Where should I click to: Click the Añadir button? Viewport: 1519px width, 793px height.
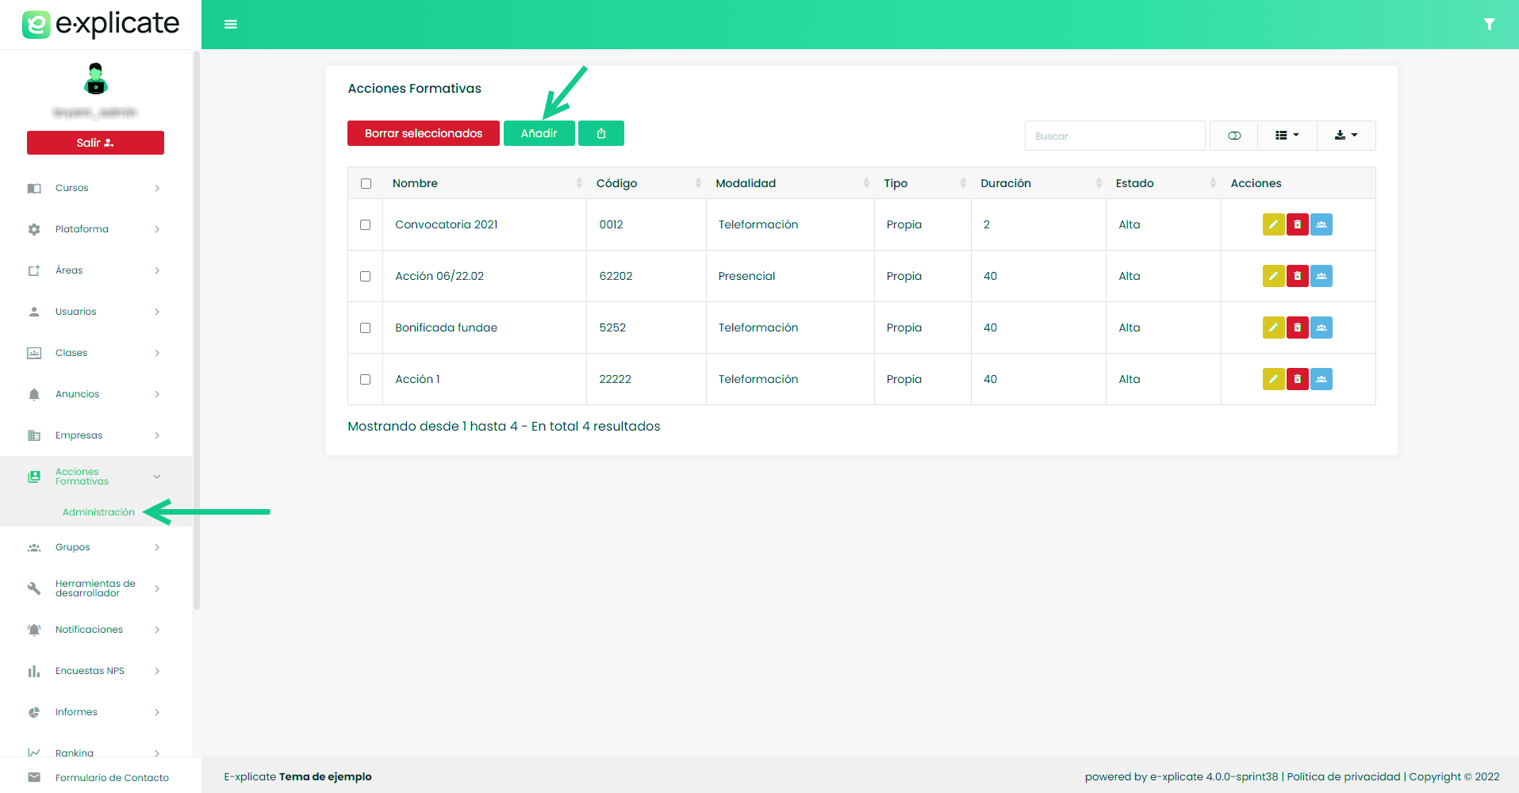click(539, 133)
